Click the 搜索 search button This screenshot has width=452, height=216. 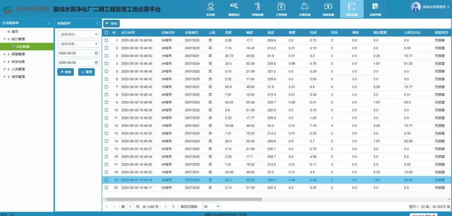[x=65, y=72]
